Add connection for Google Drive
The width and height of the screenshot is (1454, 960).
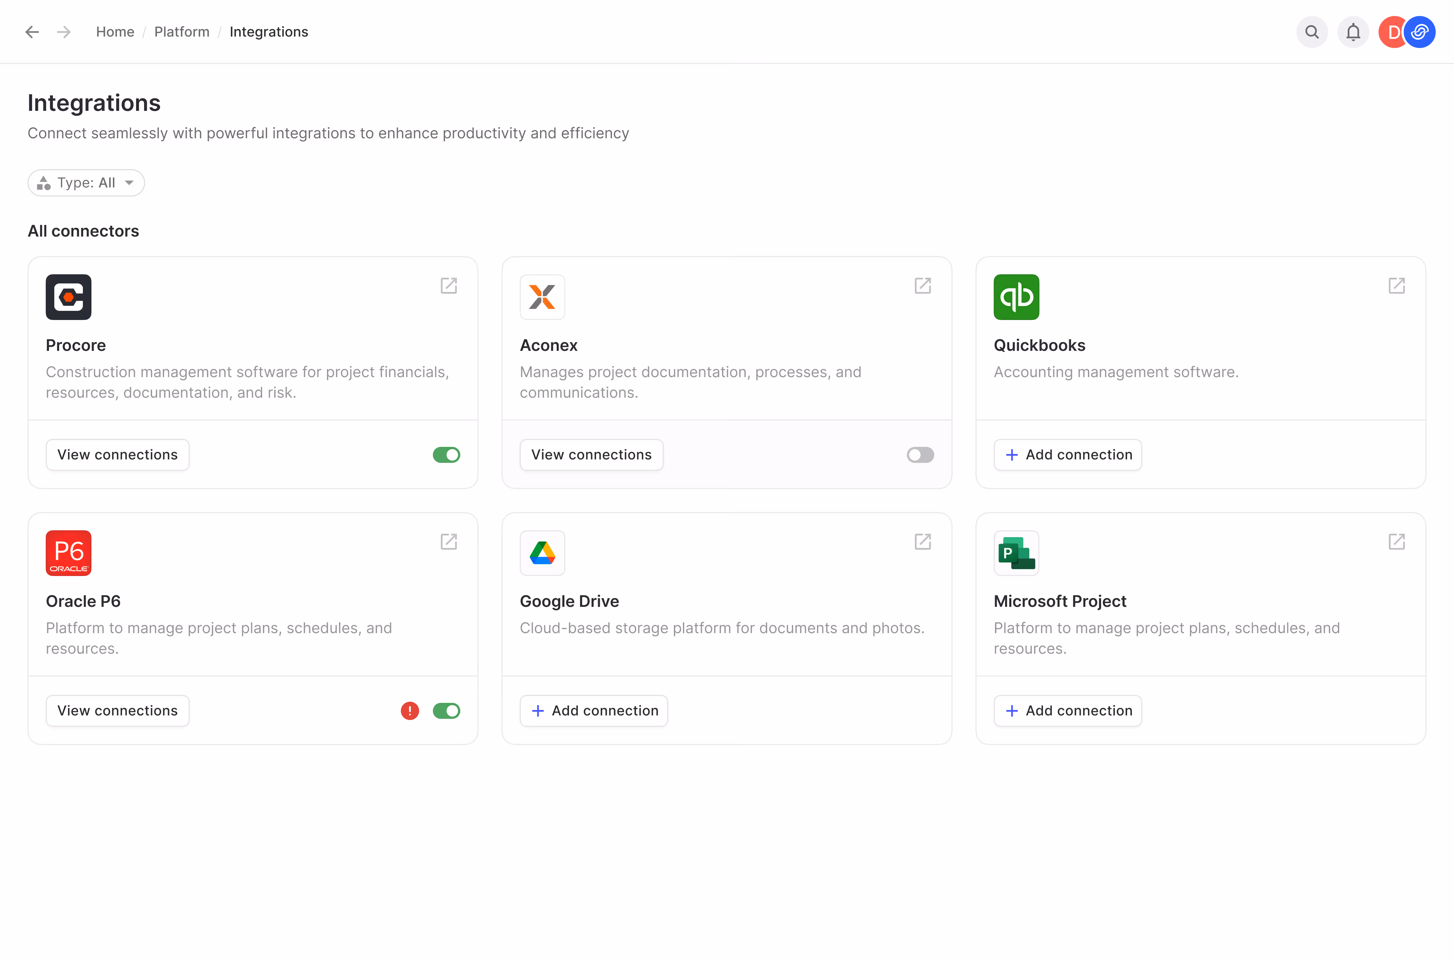tap(594, 711)
